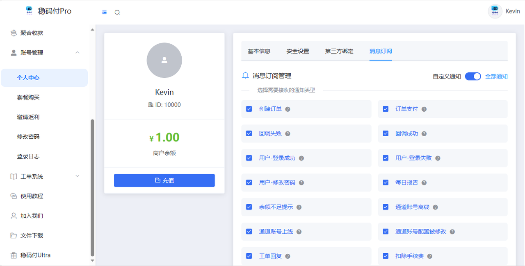Click the sidebar collapse hamburger icon

point(105,12)
